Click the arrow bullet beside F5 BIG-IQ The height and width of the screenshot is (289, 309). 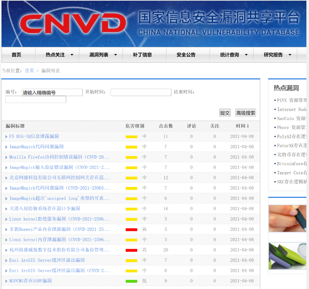click(x=6, y=137)
